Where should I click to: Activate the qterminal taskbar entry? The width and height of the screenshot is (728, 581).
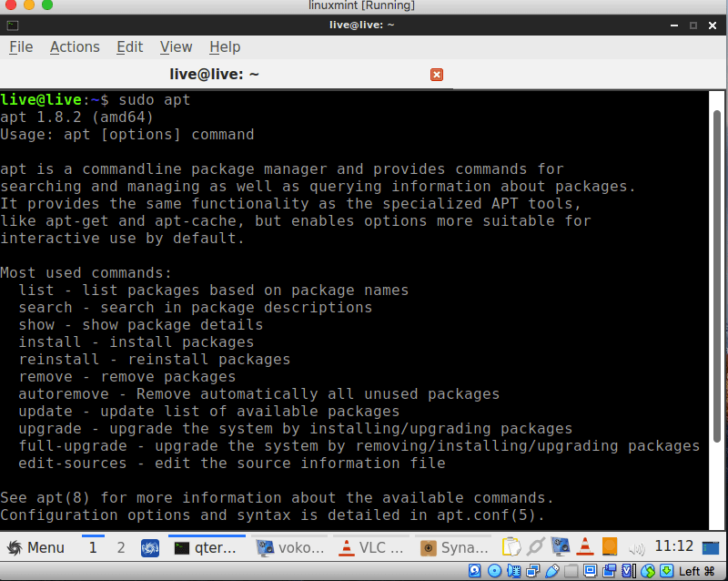click(x=207, y=547)
